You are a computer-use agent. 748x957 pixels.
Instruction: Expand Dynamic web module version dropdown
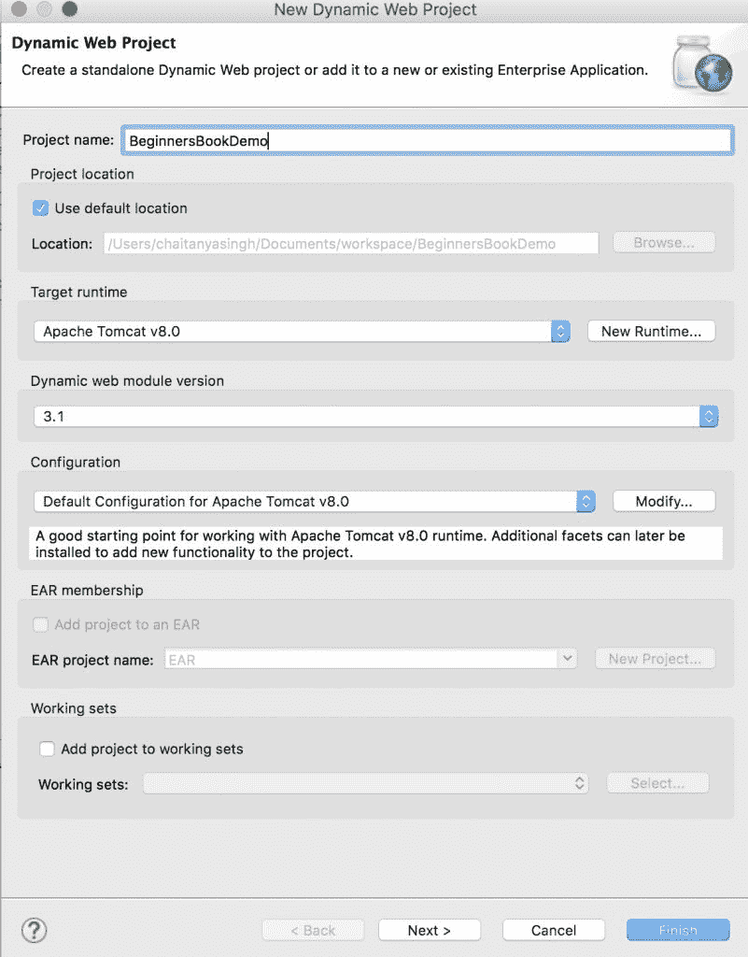(x=709, y=417)
